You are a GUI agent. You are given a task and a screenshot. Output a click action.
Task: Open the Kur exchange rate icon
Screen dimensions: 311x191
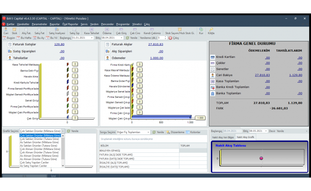tap(201, 31)
